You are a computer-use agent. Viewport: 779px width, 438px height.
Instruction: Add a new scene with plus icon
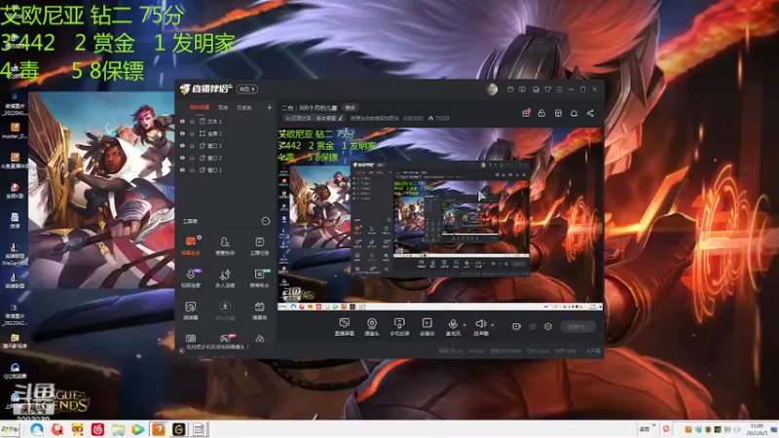pos(270,107)
